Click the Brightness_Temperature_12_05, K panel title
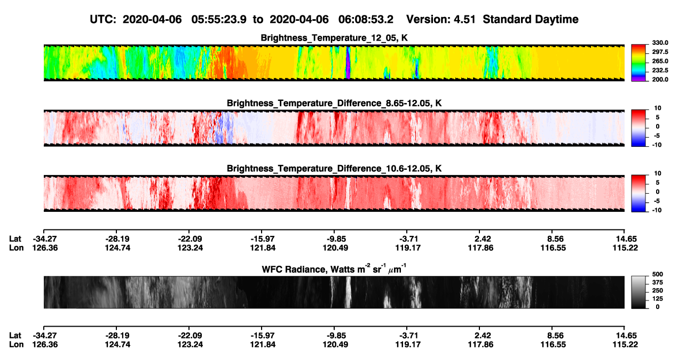The width and height of the screenshot is (694, 356). 334,38
